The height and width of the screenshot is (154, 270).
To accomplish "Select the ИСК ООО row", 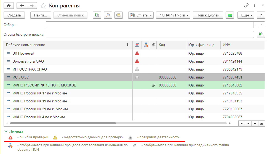I will tap(134, 77).
